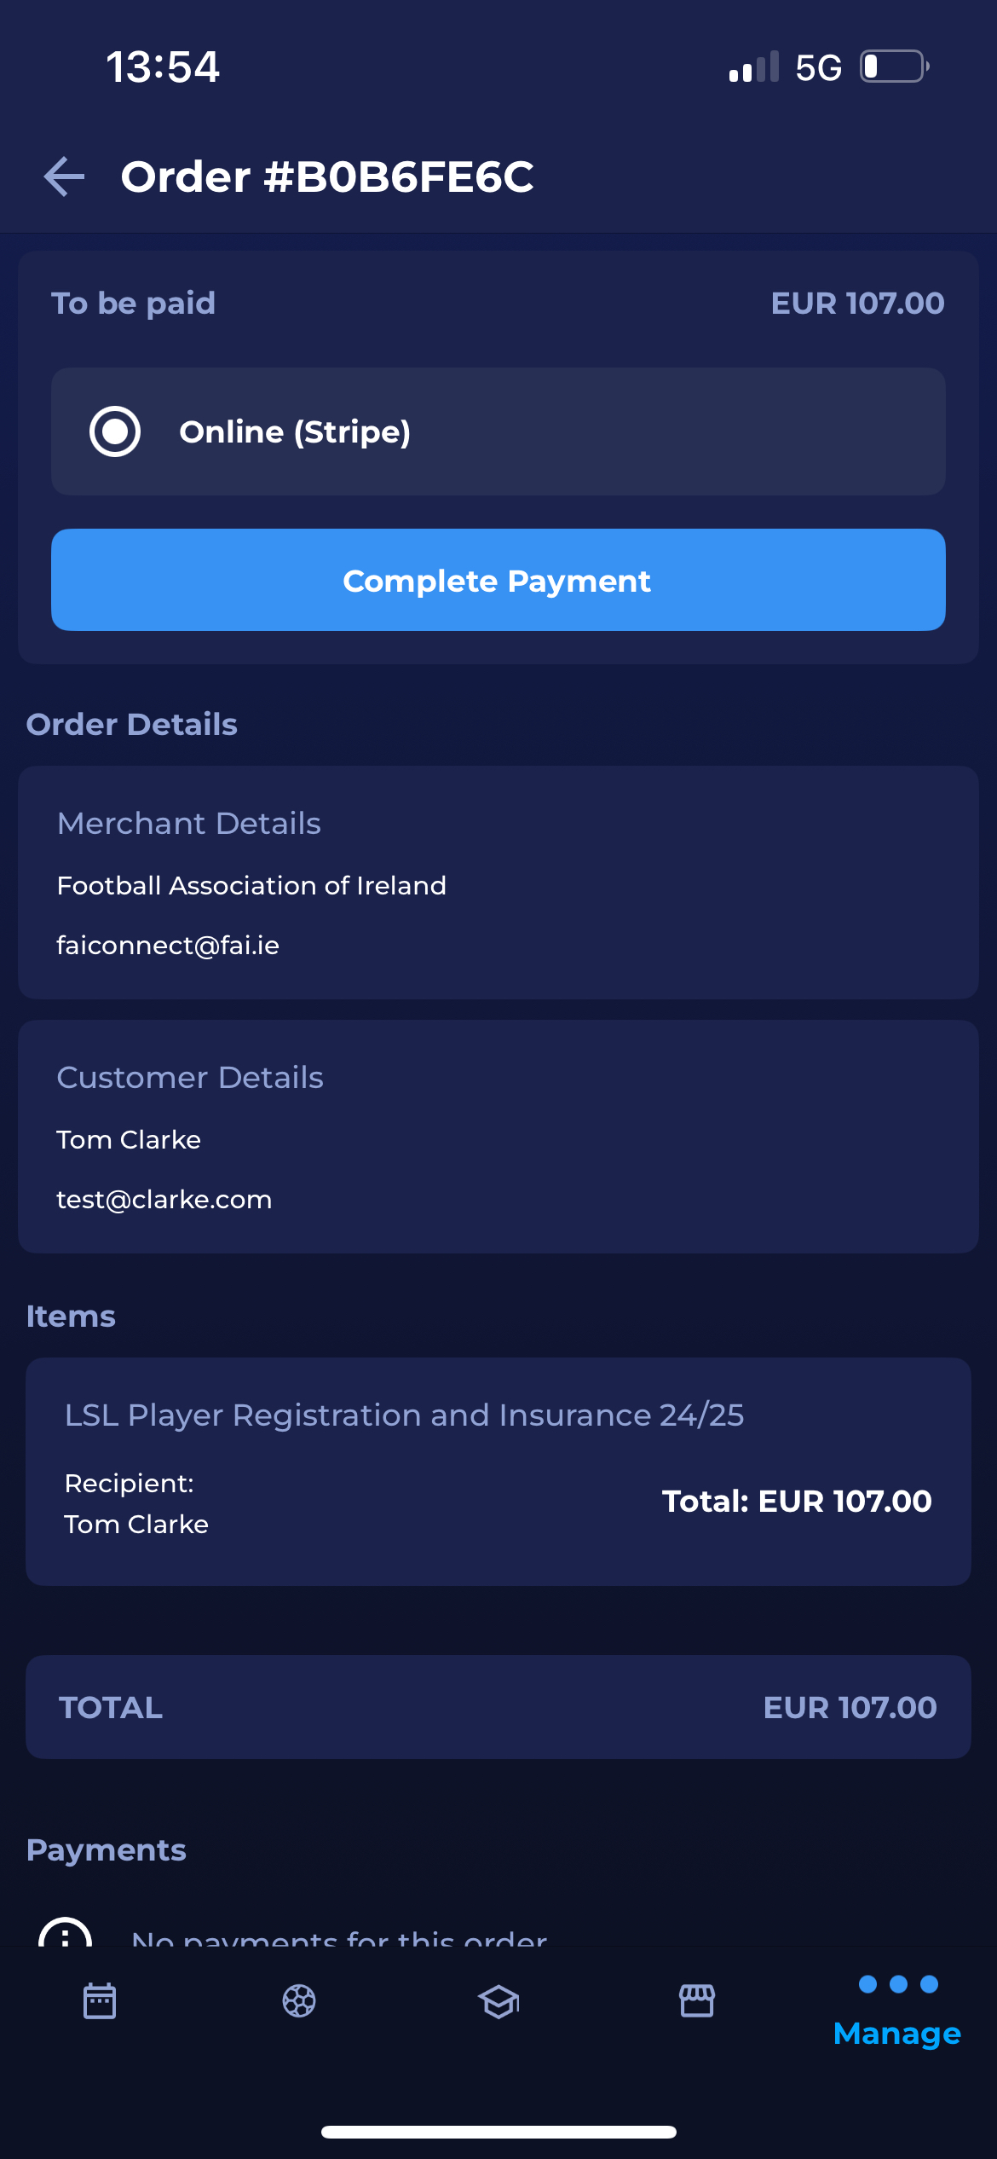Tap the home indicator bar

498,2132
